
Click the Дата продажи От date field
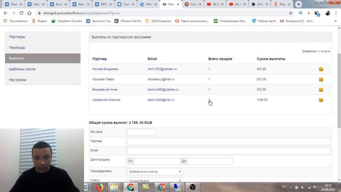[157, 161]
